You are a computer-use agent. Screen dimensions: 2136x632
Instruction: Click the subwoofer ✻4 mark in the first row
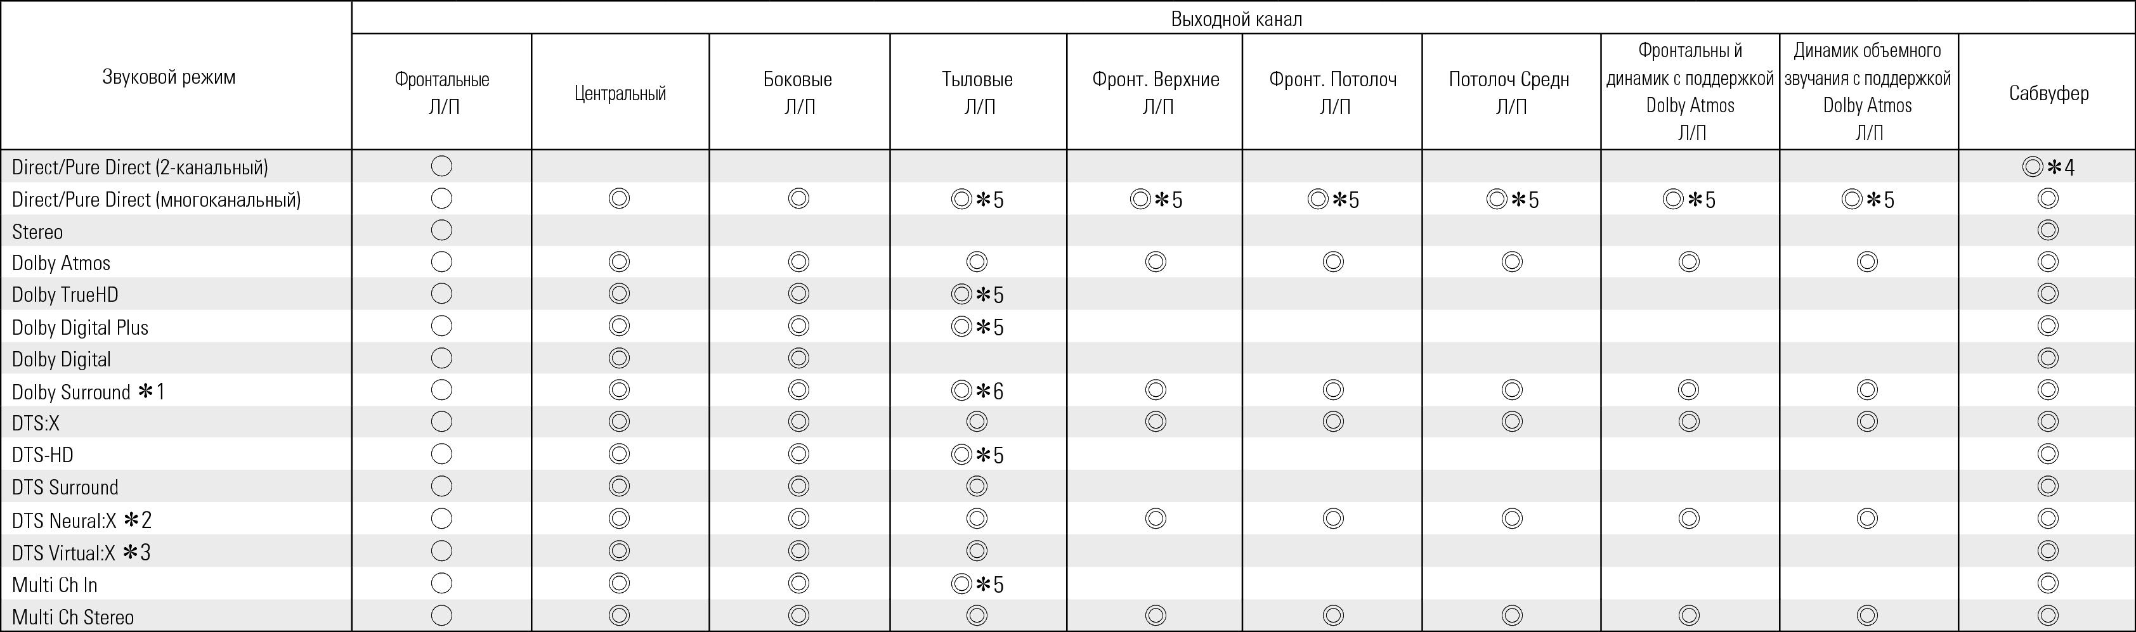click(2048, 167)
